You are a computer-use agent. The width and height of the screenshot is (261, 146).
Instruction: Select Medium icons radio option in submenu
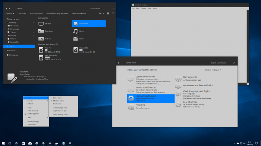pyautogui.click(x=59, y=101)
